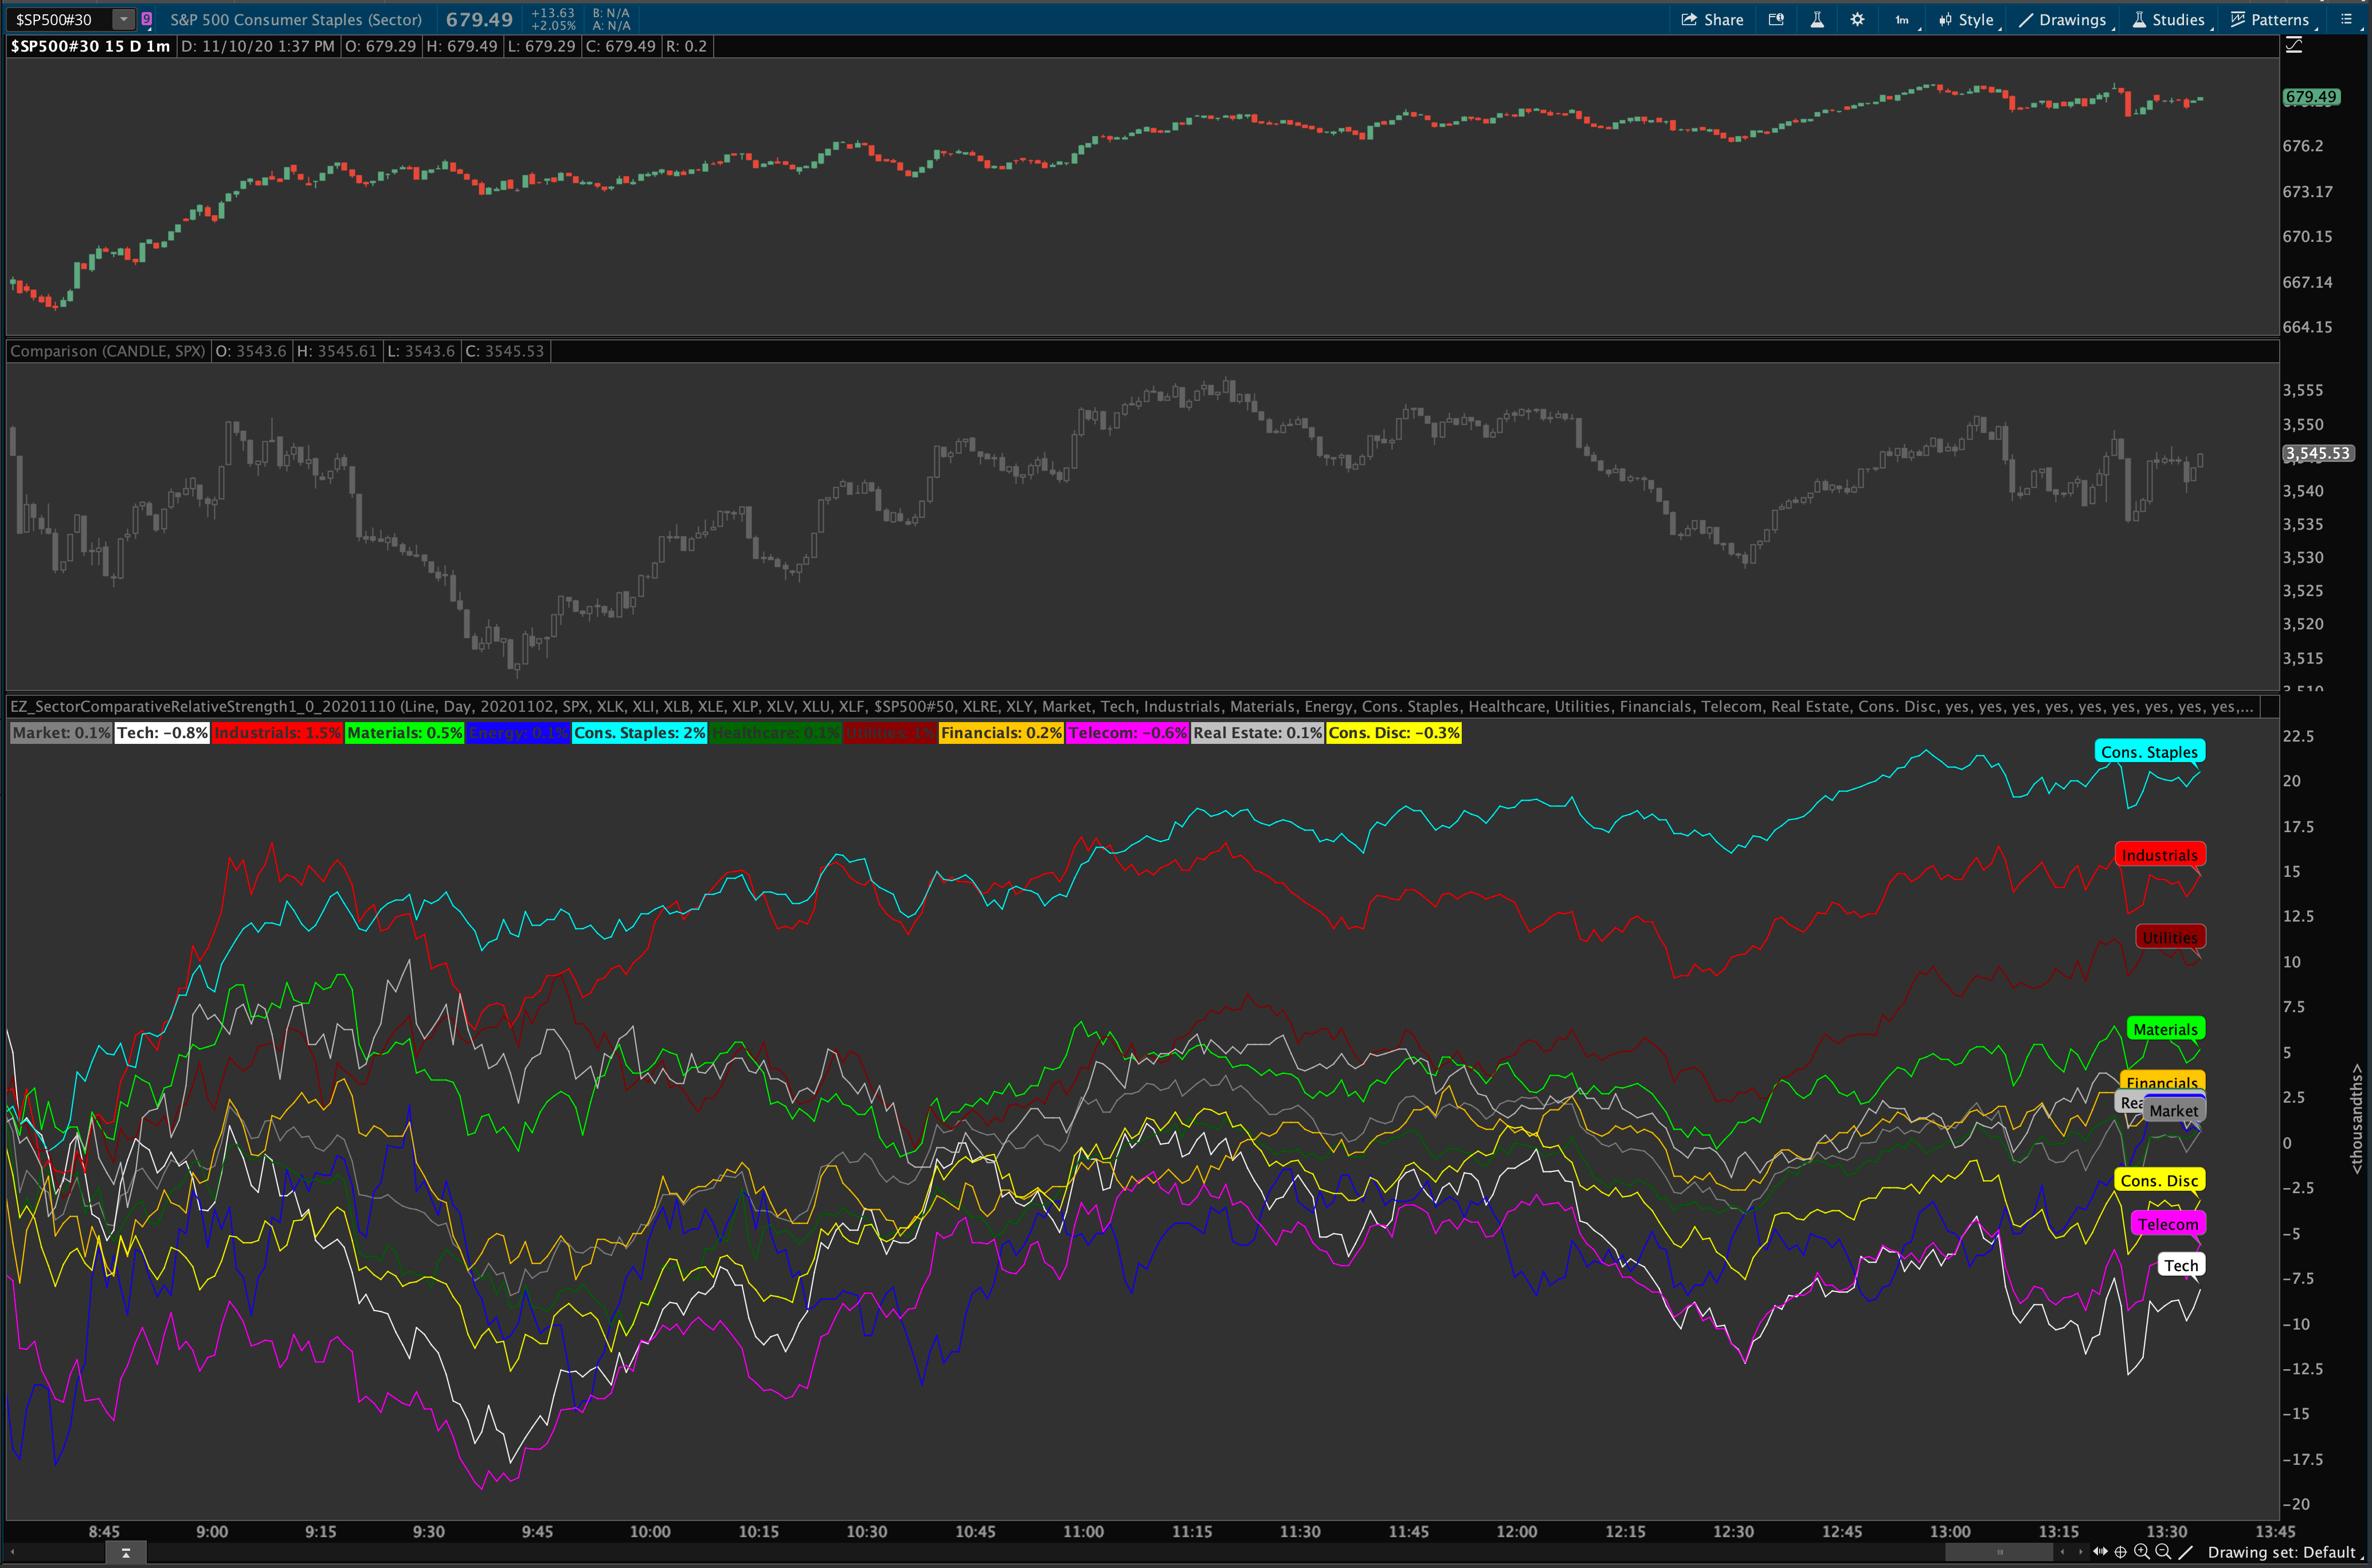Click the pink link color 9 badge
Image resolution: width=2372 pixels, height=1568 pixels.
147,19
